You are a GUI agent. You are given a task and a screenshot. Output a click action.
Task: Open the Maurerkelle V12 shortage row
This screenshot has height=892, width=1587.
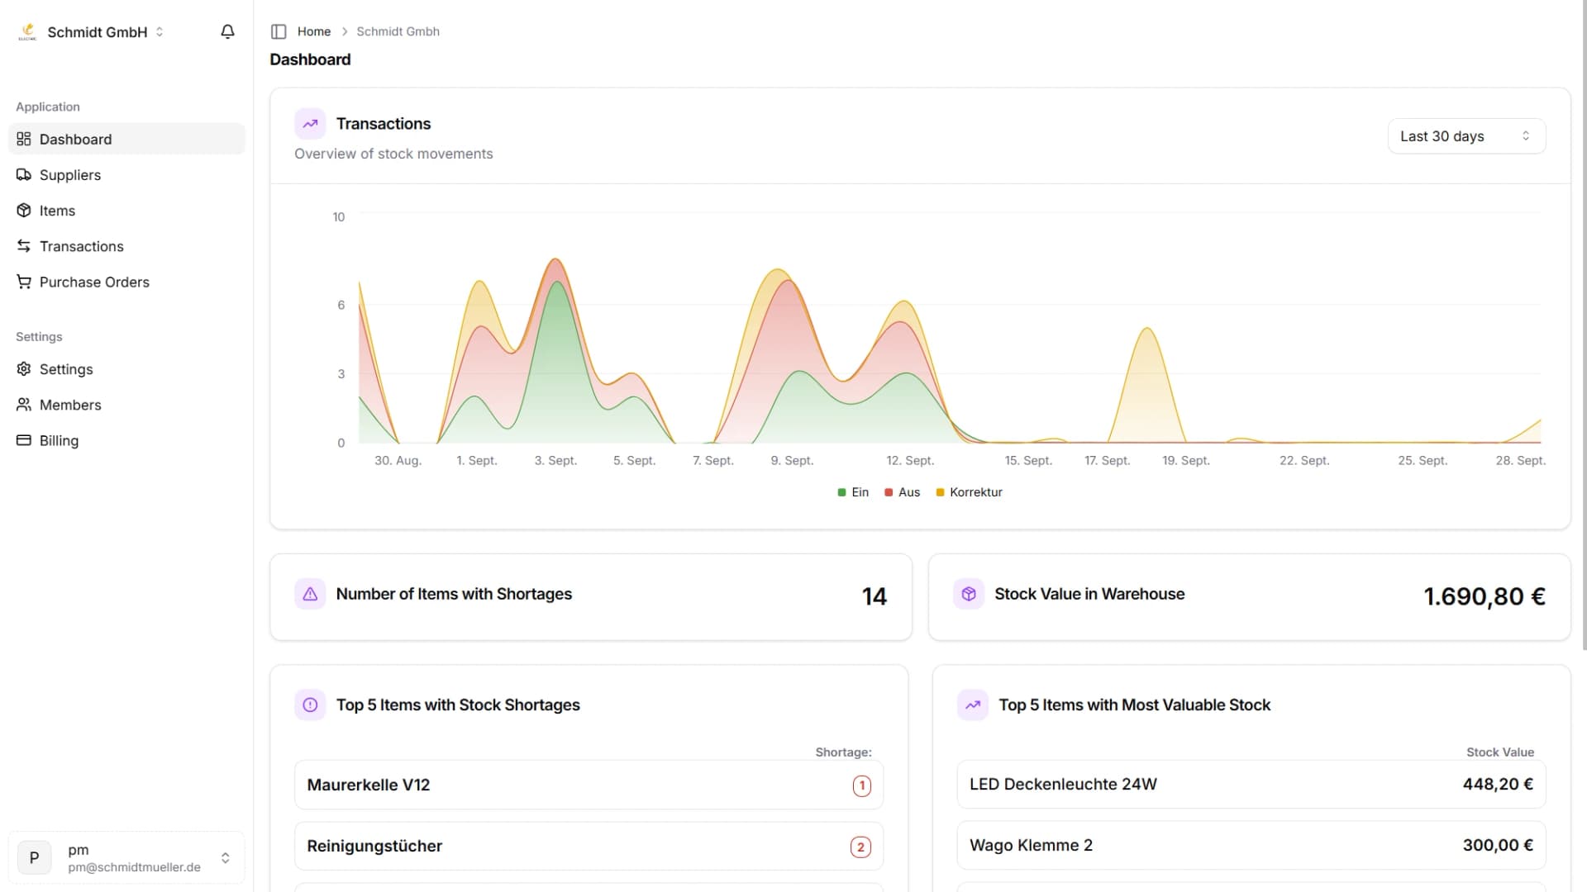(x=589, y=785)
